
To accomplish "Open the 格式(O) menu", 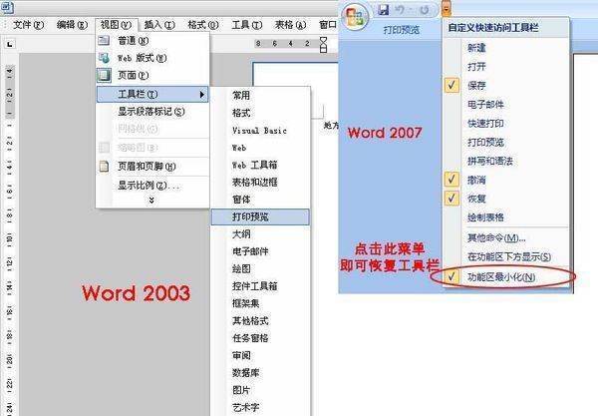I will pos(203,25).
